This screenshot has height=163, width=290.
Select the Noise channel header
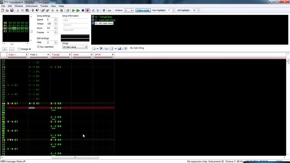pos(82,55)
